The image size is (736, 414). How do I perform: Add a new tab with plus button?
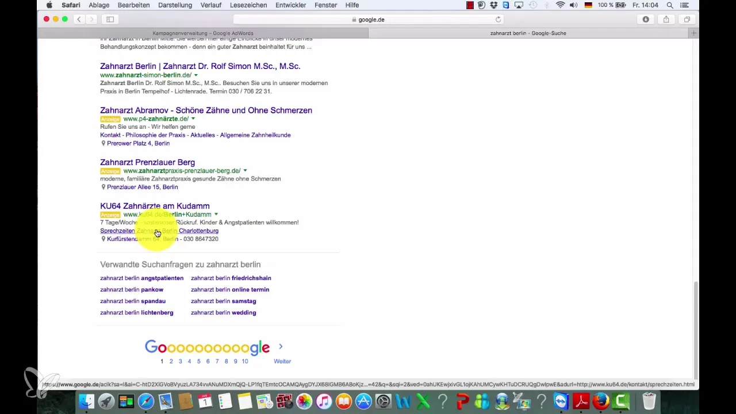(694, 33)
